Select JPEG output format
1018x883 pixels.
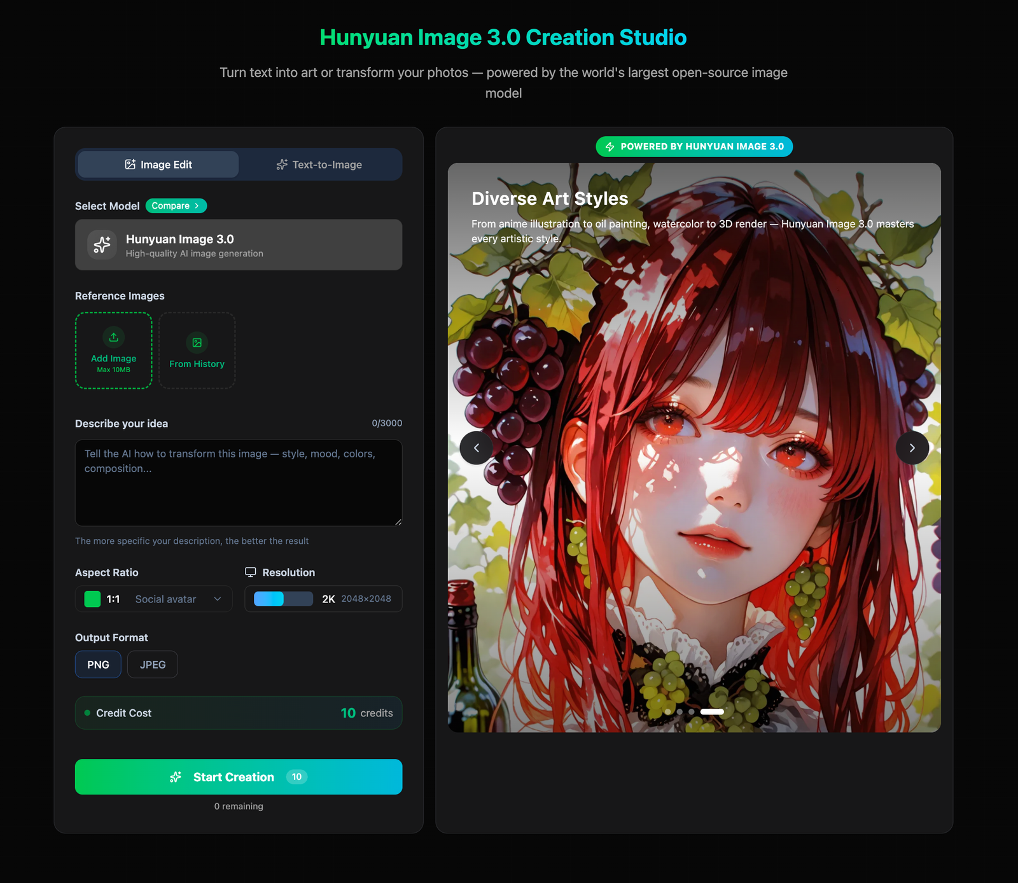tap(153, 665)
